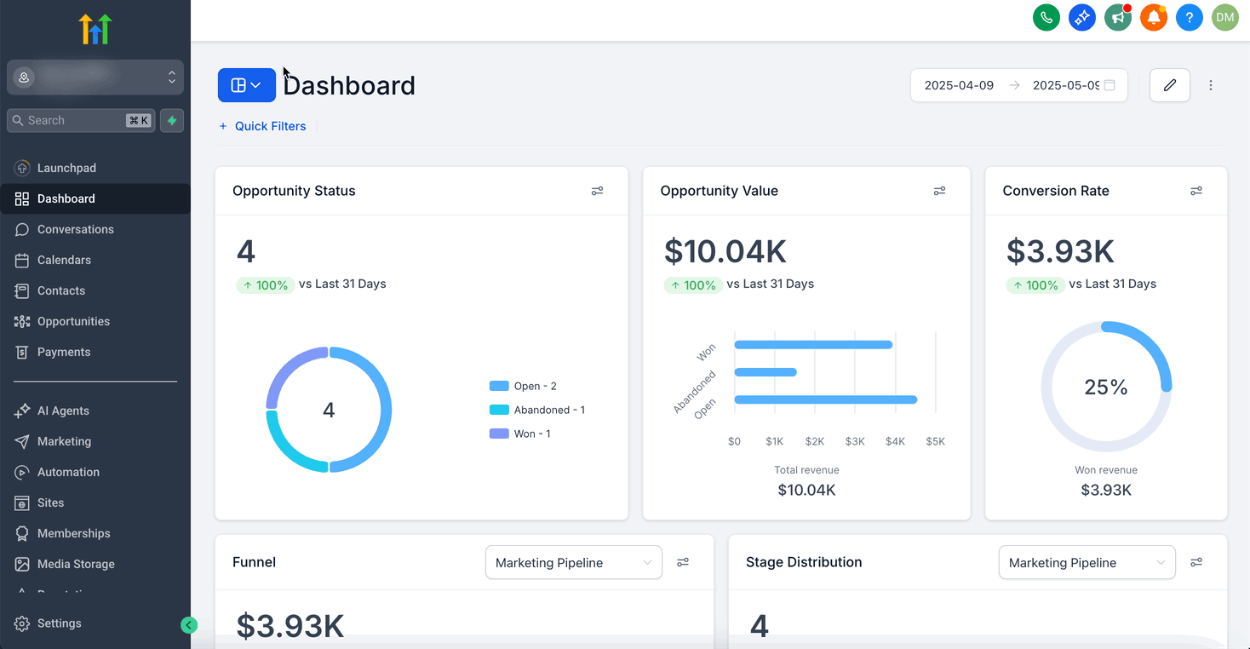Toggle the Open legend item in chart
This screenshot has height=649, width=1250.
(x=523, y=386)
